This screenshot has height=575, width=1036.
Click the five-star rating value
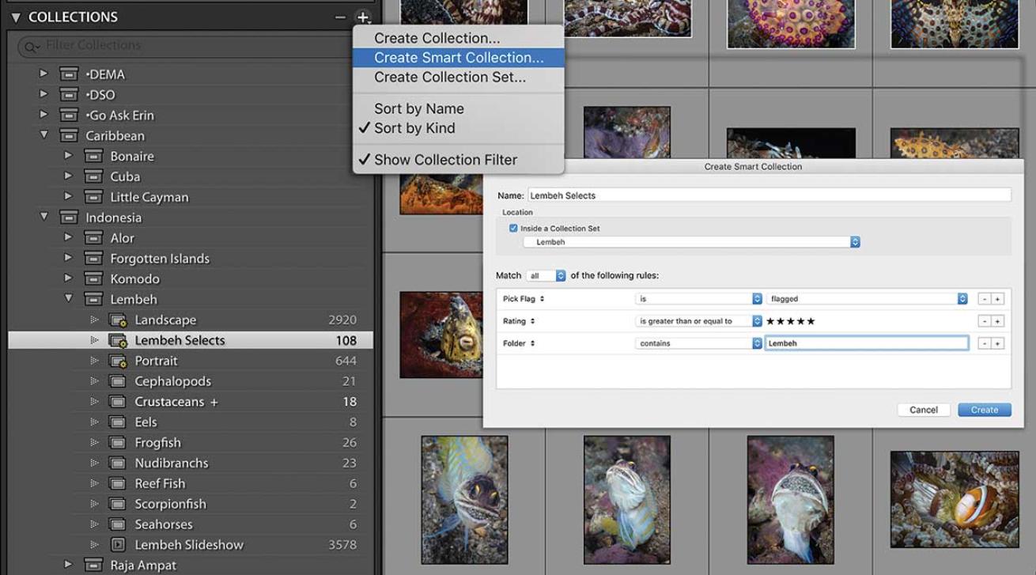[x=790, y=321]
